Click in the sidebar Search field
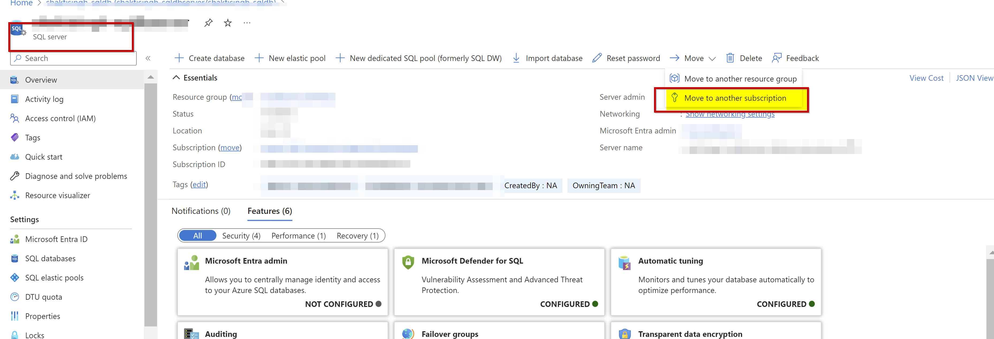This screenshot has width=994, height=339. 73,58
